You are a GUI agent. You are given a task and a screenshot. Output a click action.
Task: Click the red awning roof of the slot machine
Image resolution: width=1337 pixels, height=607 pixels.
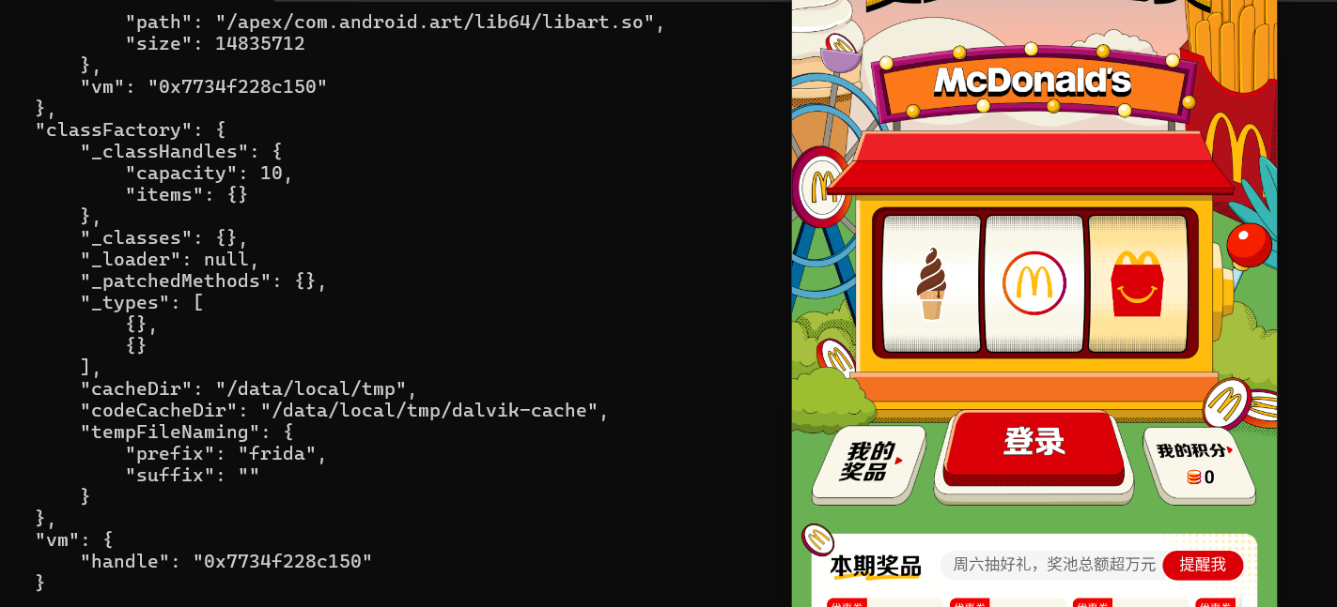coord(1029,164)
